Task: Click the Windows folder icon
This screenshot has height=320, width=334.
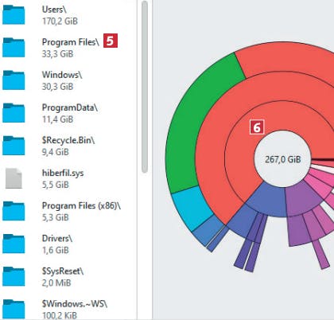Action: 14,80
